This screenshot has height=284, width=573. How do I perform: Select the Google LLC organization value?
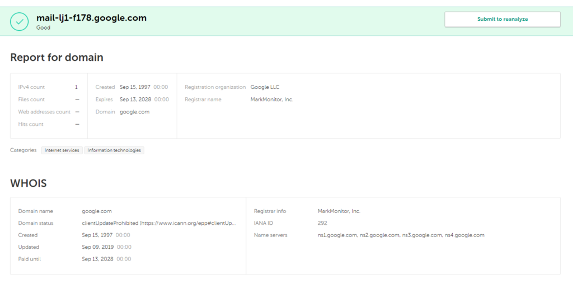(x=265, y=87)
